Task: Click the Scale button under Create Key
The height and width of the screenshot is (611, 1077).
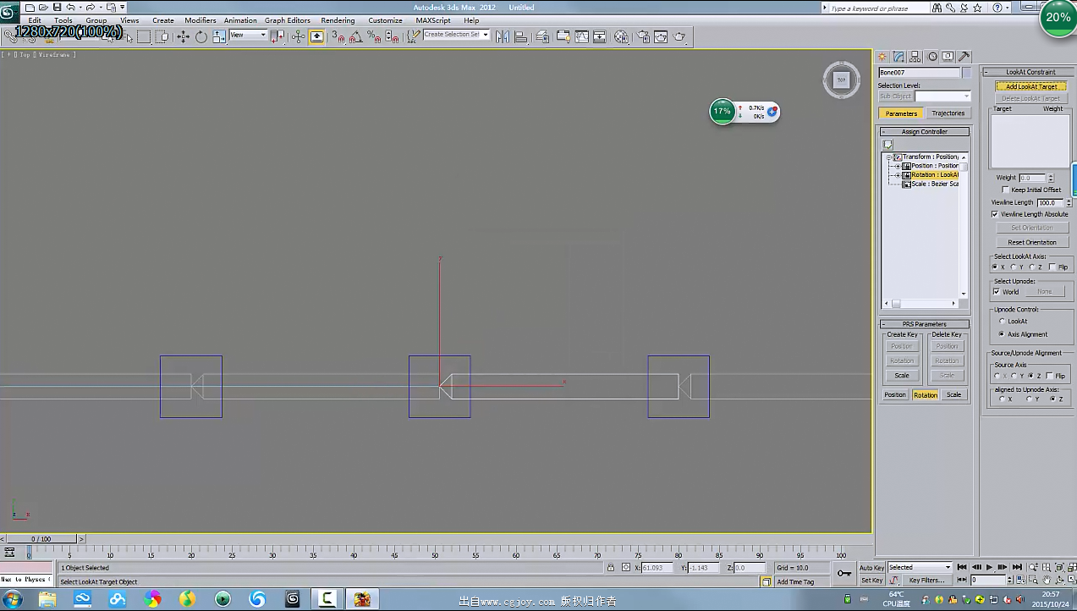Action: coord(902,376)
